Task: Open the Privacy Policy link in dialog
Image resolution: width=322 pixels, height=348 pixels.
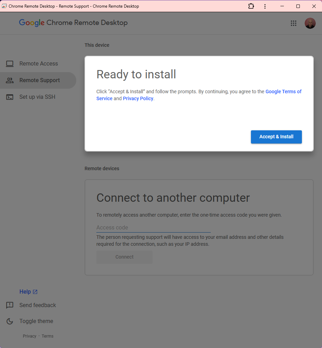Action: pyautogui.click(x=138, y=98)
